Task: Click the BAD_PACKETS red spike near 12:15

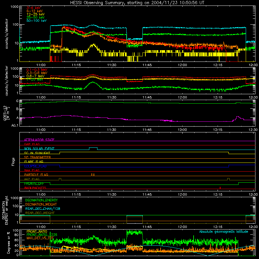Action: click(220, 188)
